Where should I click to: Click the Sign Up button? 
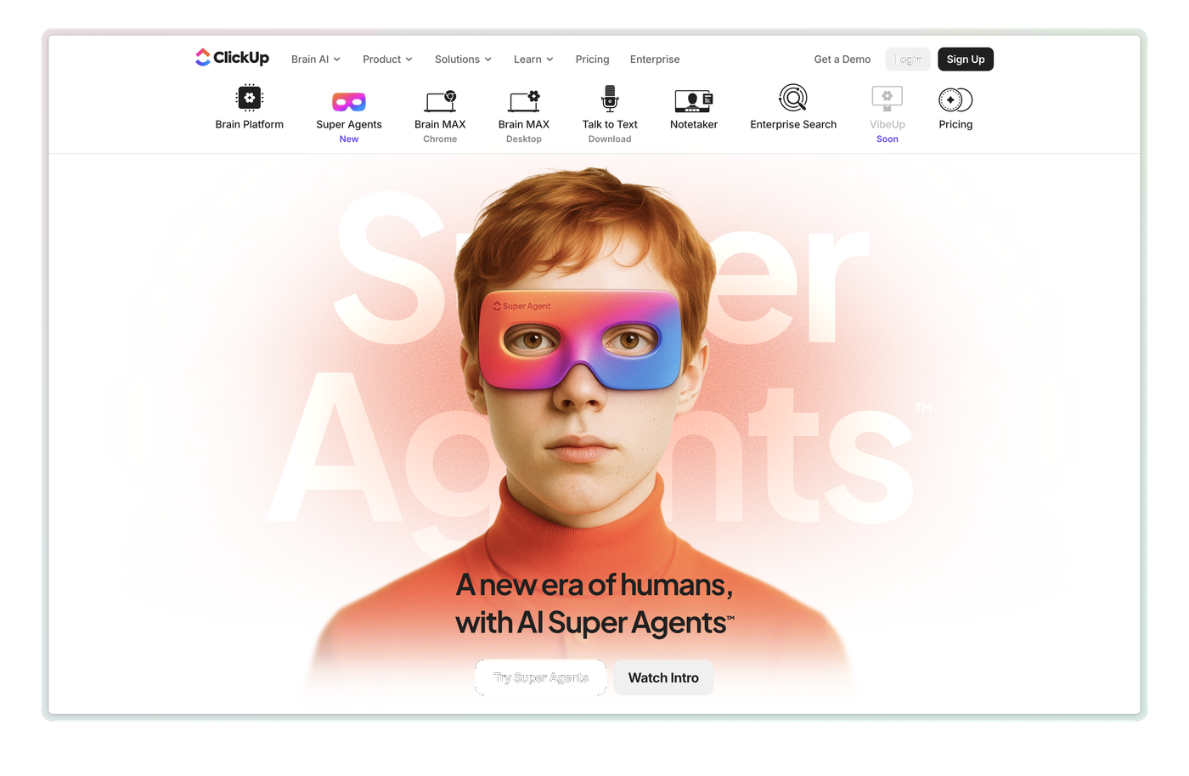966,59
